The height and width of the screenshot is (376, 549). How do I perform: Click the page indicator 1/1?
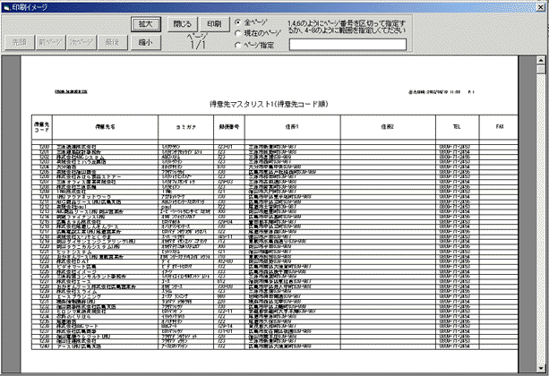198,45
